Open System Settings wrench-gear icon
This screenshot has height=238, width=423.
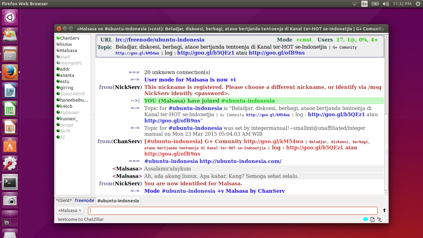[10, 164]
